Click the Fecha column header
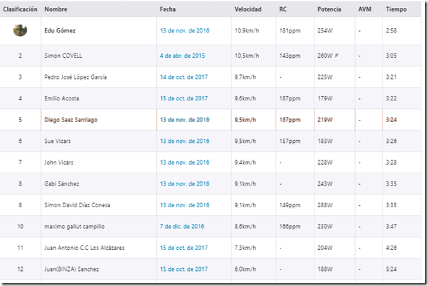The width and height of the screenshot is (428, 286). 168,9
